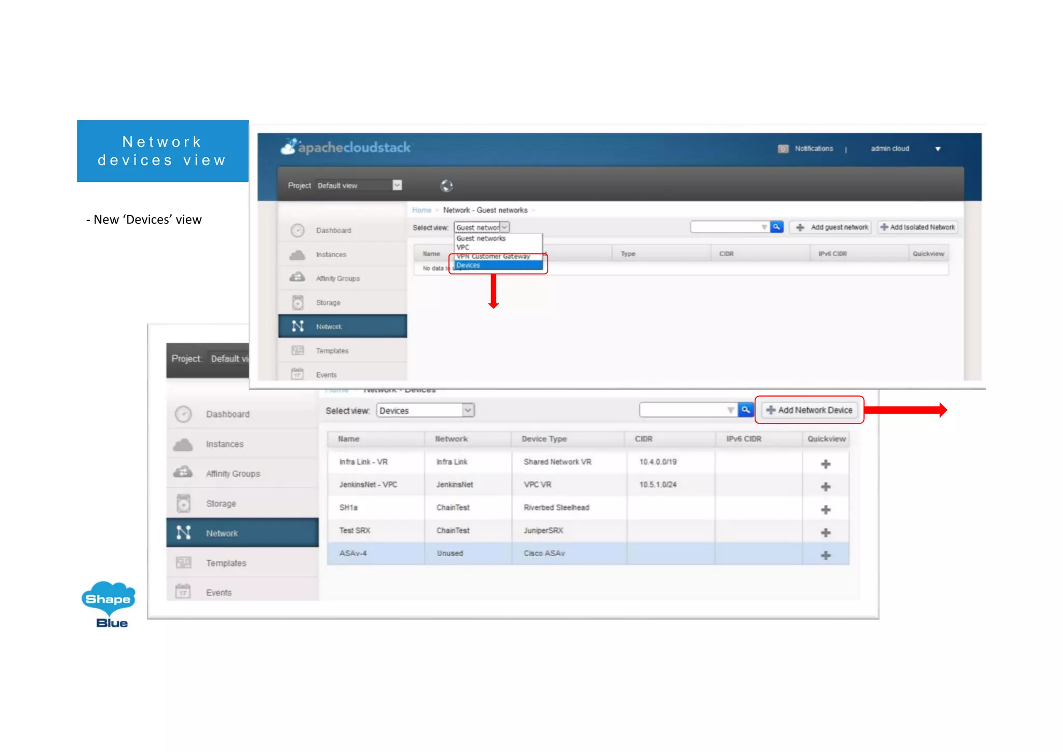Sort by the Device Type column header

click(544, 439)
